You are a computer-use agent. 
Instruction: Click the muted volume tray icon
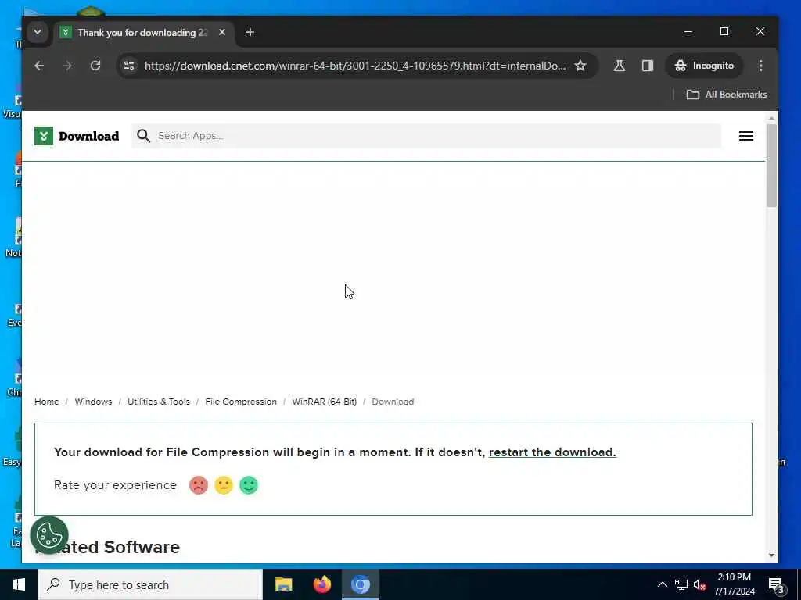pos(700,584)
